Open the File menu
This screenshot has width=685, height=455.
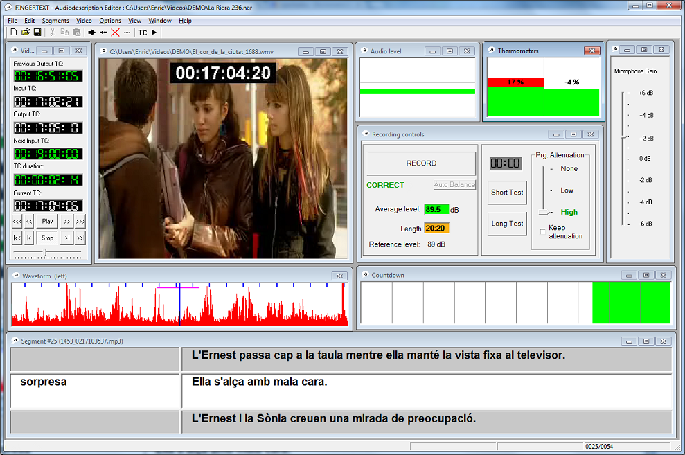(x=12, y=21)
